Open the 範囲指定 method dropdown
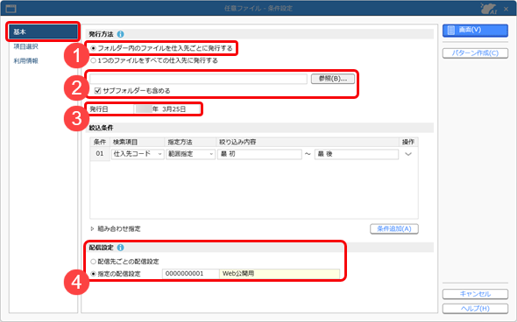The height and width of the screenshot is (322, 517). pyautogui.click(x=190, y=154)
